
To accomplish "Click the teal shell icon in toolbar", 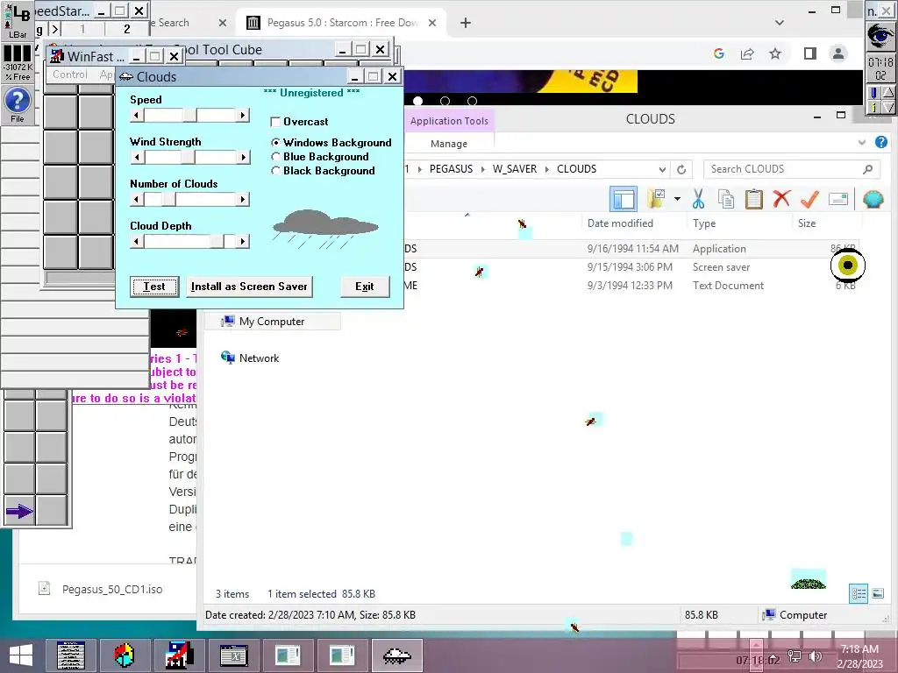I will (x=873, y=199).
